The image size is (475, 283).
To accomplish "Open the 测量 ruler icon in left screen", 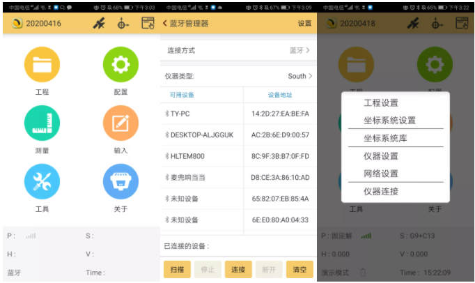I will 42,123.
